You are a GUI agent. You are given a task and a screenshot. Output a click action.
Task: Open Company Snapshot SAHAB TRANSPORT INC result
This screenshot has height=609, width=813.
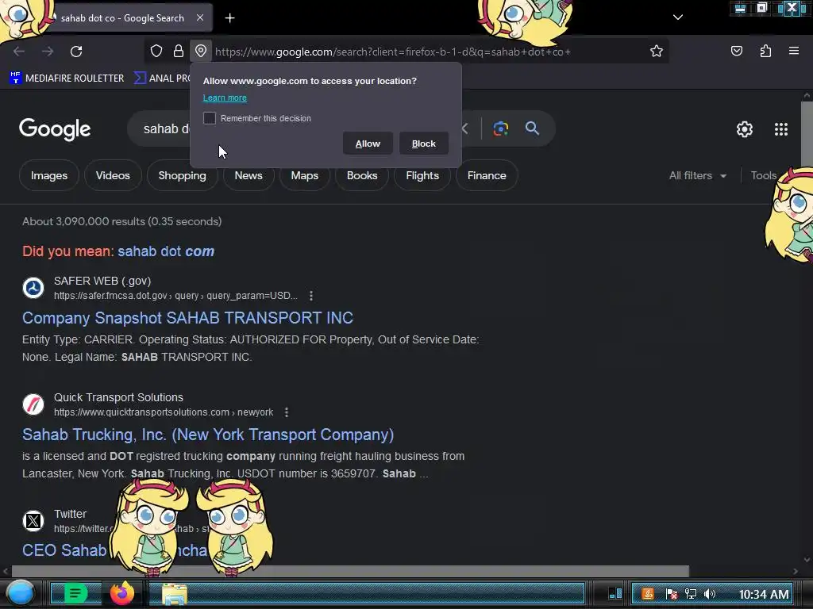(187, 318)
